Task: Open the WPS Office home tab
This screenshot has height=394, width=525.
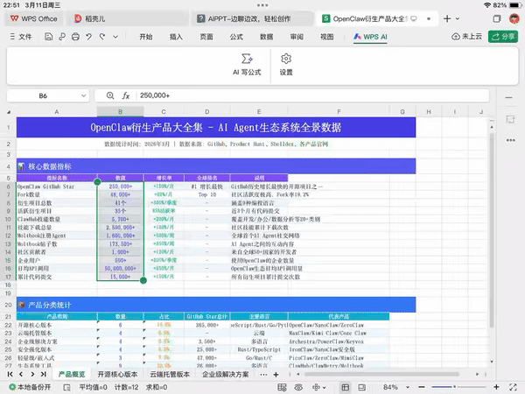Action: pyautogui.click(x=33, y=18)
